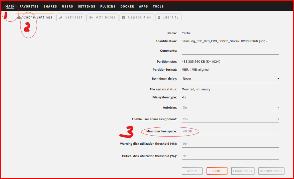Click the partition size value 488,385,560 KB
The image size is (294, 179).
[x=201, y=62]
